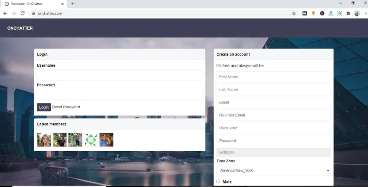Click the Email field
The width and height of the screenshot is (368, 187).
pos(274,102)
